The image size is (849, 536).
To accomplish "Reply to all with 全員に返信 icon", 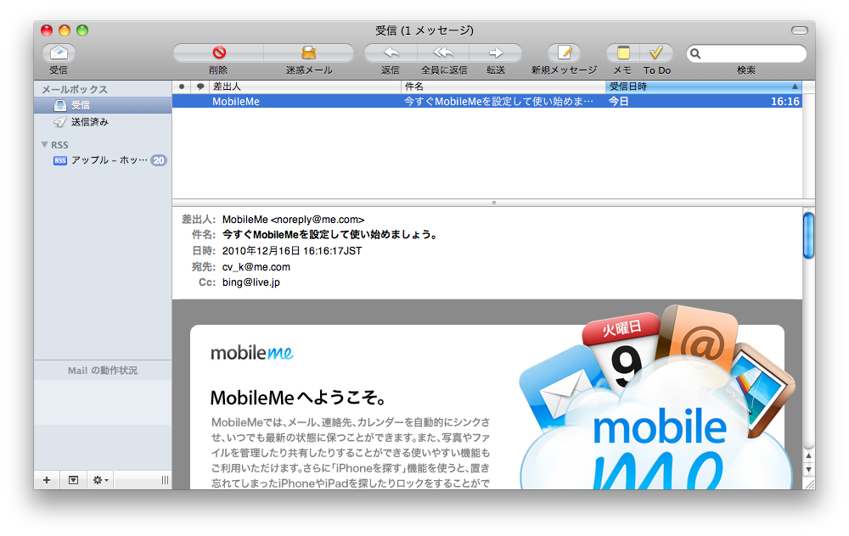I will coord(443,53).
